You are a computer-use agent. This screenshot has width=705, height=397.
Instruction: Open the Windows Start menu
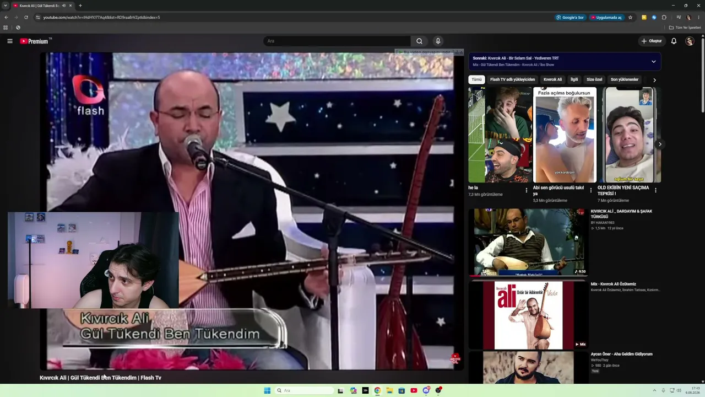pyautogui.click(x=267, y=390)
